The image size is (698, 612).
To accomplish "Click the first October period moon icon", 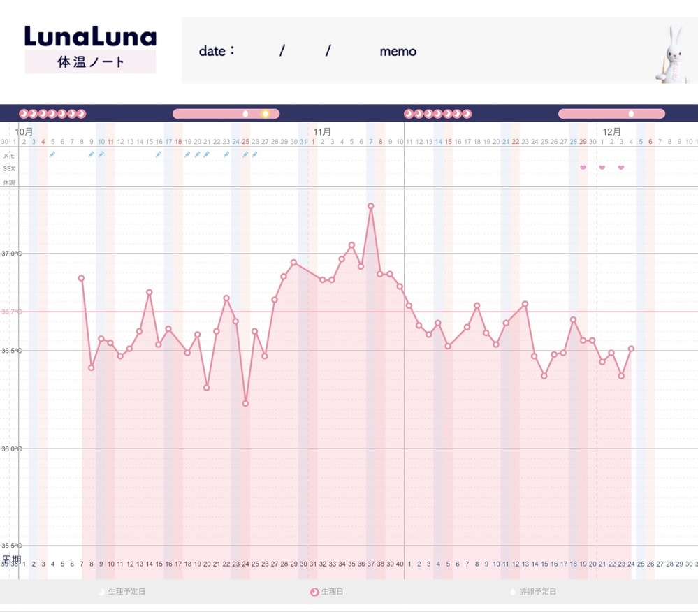I will coord(23,114).
